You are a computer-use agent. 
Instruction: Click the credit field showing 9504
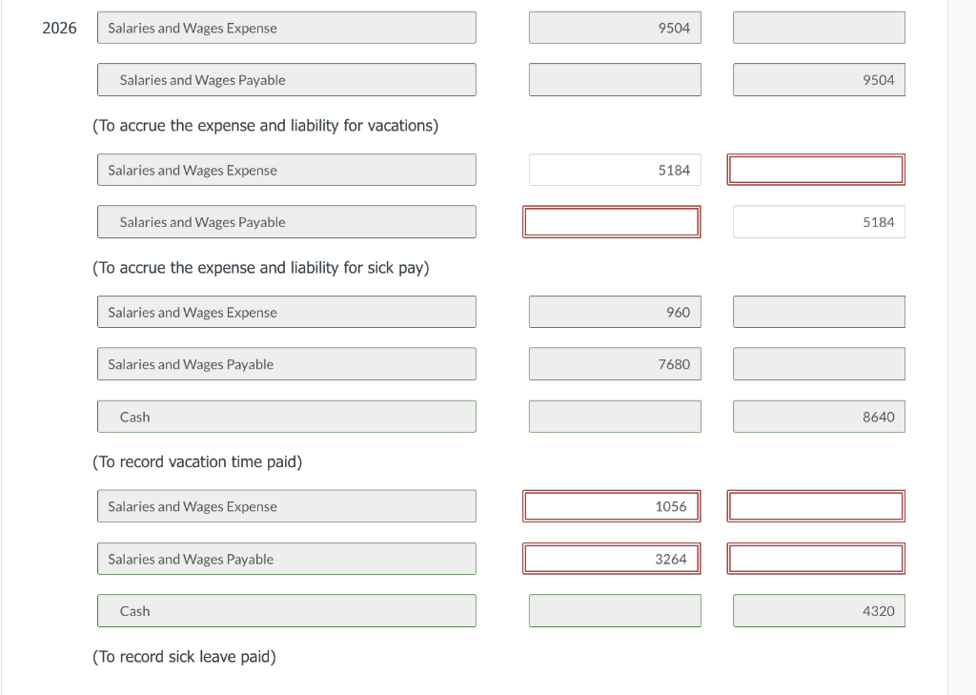[819, 80]
